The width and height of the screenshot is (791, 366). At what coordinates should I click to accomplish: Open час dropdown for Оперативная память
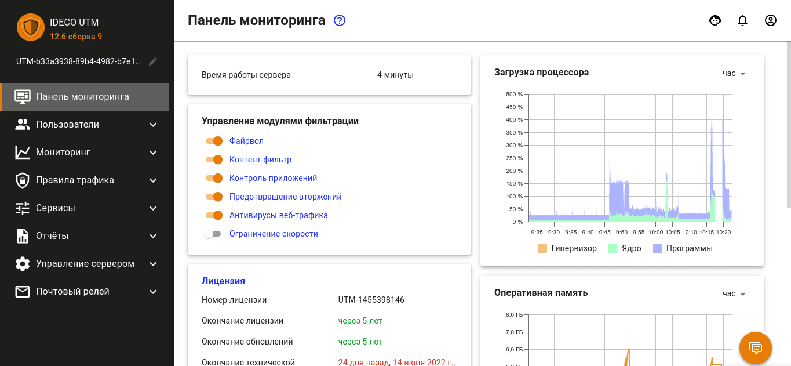(x=734, y=293)
